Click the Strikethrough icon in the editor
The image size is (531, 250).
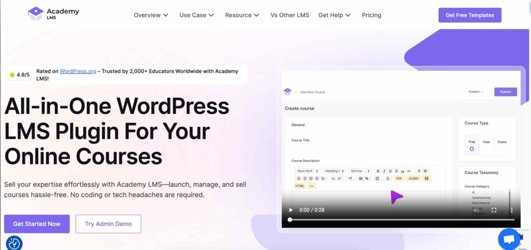(x=397, y=171)
